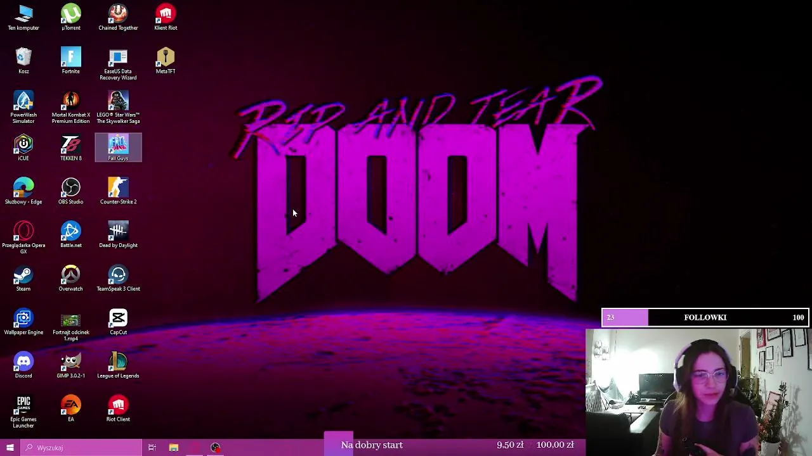Image resolution: width=812 pixels, height=456 pixels.
Task: Open the Ten komputer desktop icon
Action: [23, 17]
